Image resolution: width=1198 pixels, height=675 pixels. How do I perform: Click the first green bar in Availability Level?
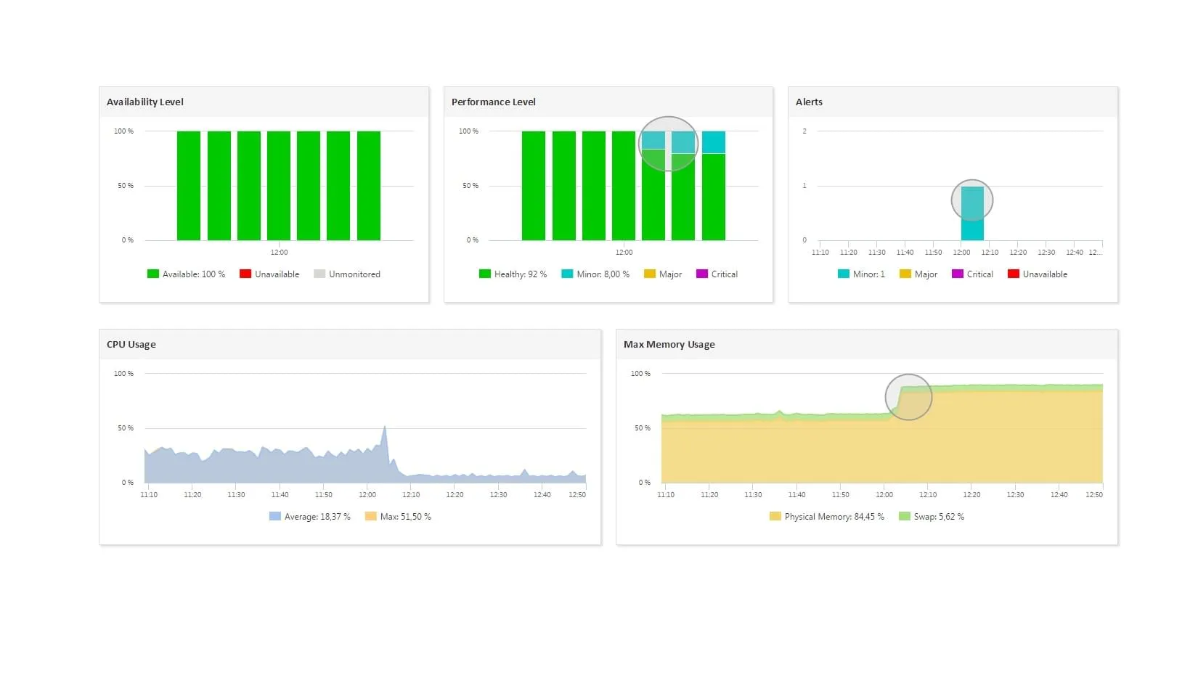(x=189, y=186)
